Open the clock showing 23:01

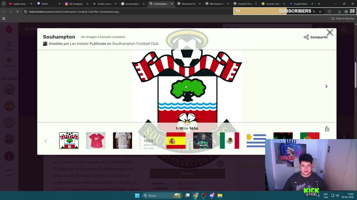(x=348, y=196)
